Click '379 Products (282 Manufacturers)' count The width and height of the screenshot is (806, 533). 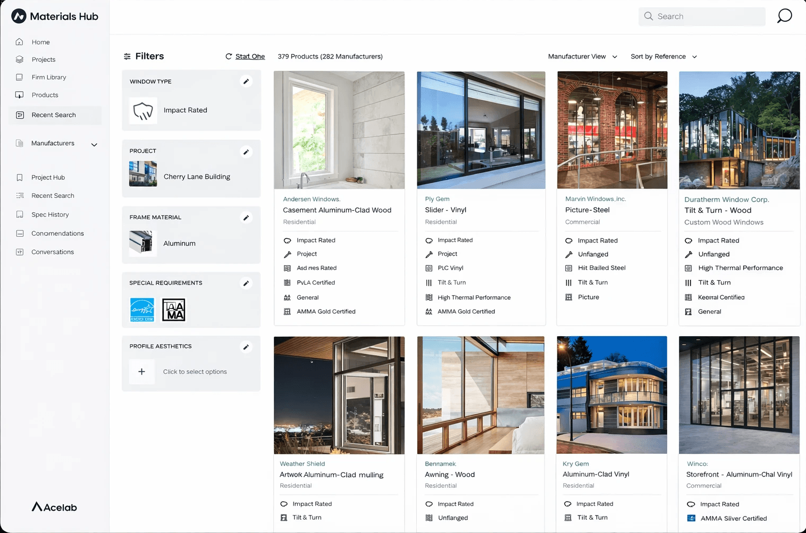(330, 56)
